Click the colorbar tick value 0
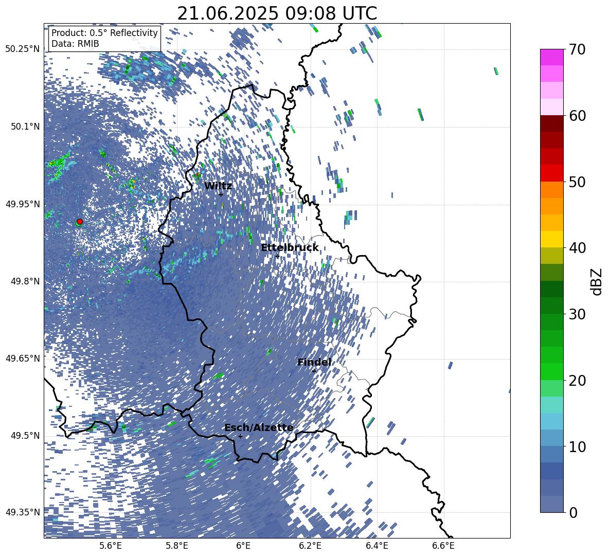Screen dimensions: 609x556 pos(573,513)
